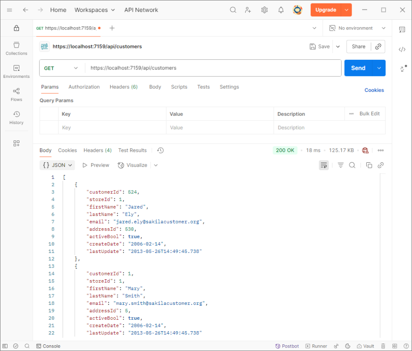Open the Collections sidebar panel

(16, 48)
